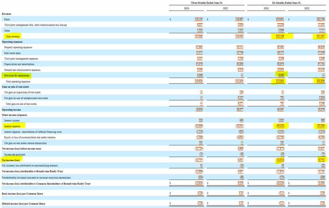
Task: Select the "Interest expense - amortization of deferred financing costs" label
Action: point(33,132)
